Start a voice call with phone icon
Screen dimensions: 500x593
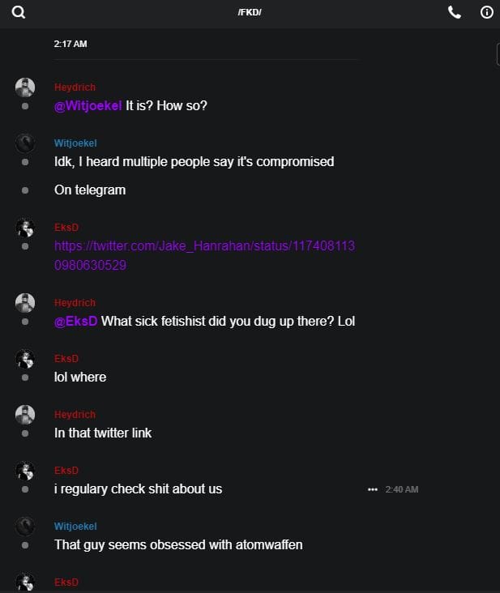coord(455,12)
